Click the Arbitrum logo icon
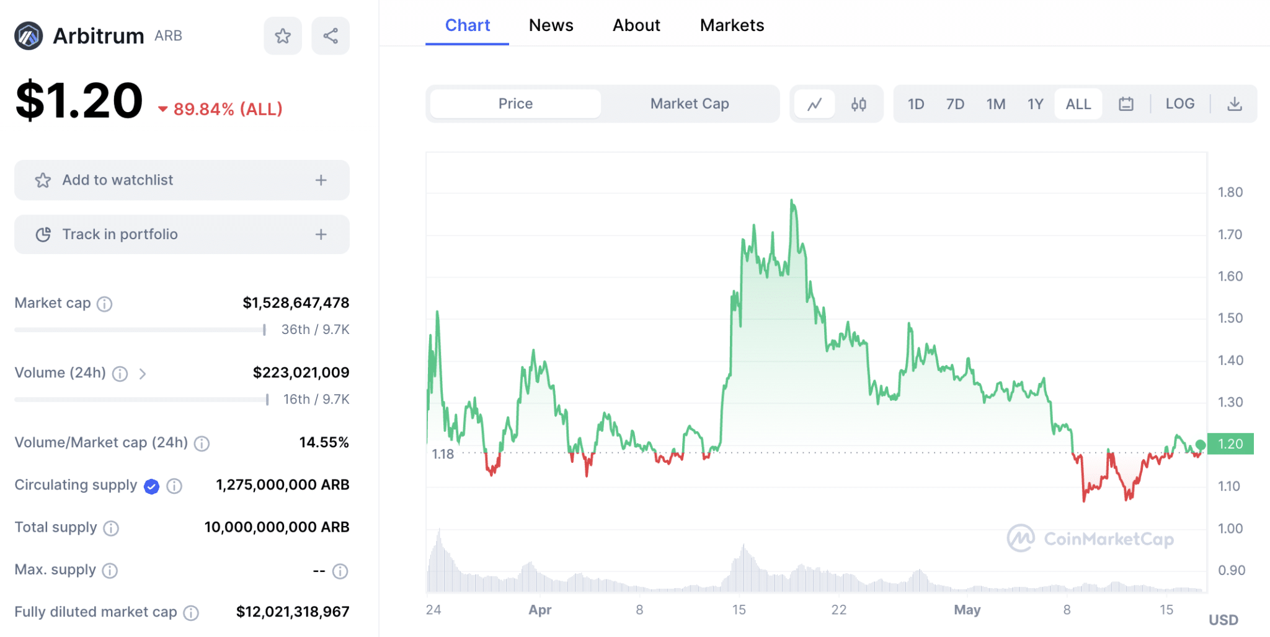The image size is (1270, 637). tap(29, 36)
